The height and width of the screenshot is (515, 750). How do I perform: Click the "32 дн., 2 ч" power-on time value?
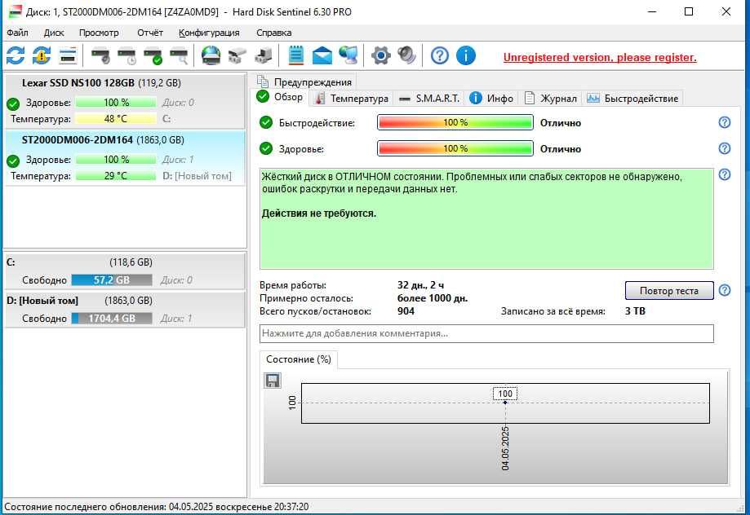[420, 285]
